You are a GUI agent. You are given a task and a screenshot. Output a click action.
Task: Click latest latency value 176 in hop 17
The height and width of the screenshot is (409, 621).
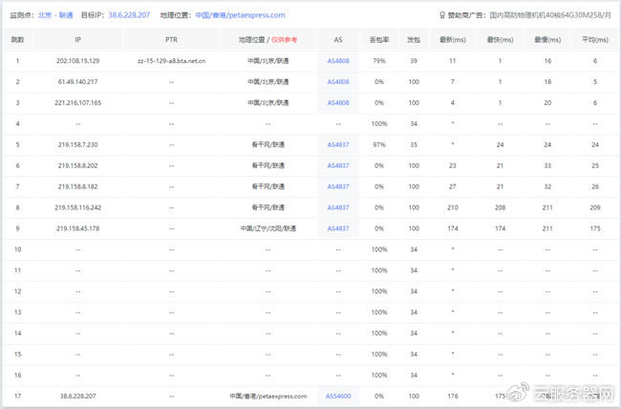[x=453, y=397]
